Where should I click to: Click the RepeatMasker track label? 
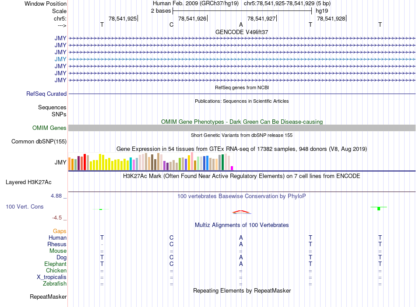pyautogui.click(x=48, y=297)
